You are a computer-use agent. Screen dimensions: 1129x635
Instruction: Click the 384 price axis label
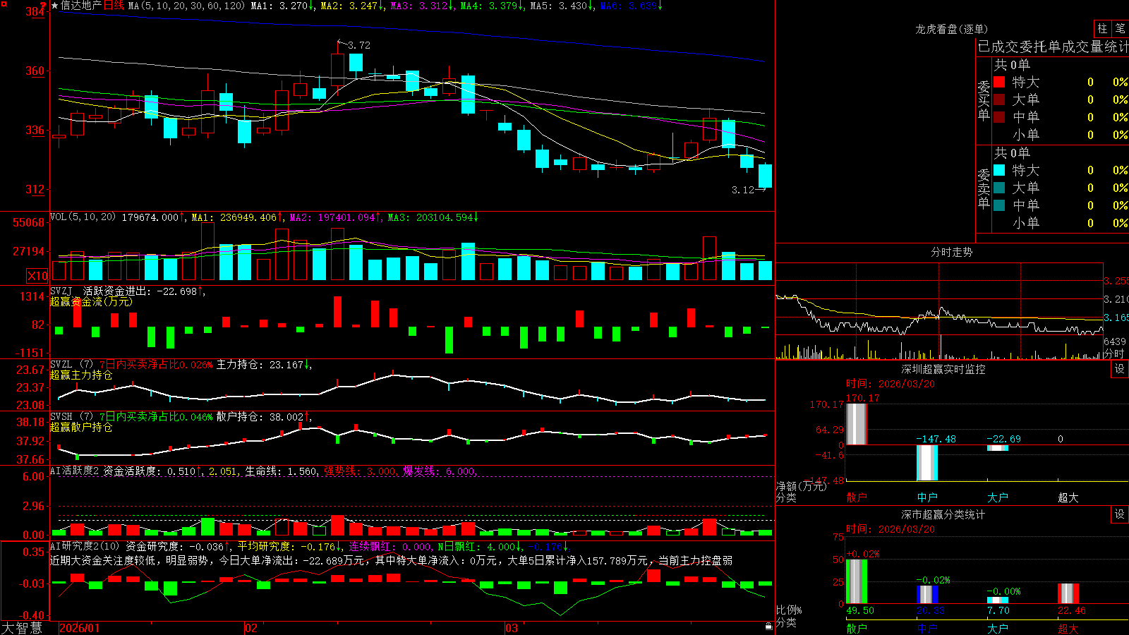pos(35,11)
